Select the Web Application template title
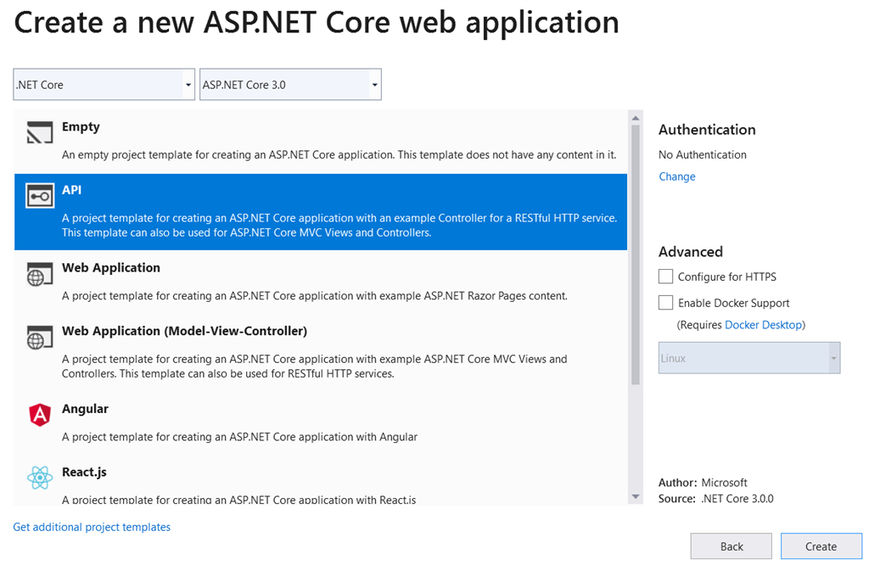This screenshot has height=565, width=869. [111, 268]
